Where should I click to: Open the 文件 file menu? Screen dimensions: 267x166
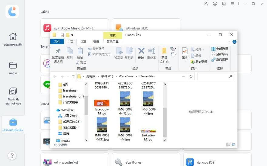coord(57,42)
